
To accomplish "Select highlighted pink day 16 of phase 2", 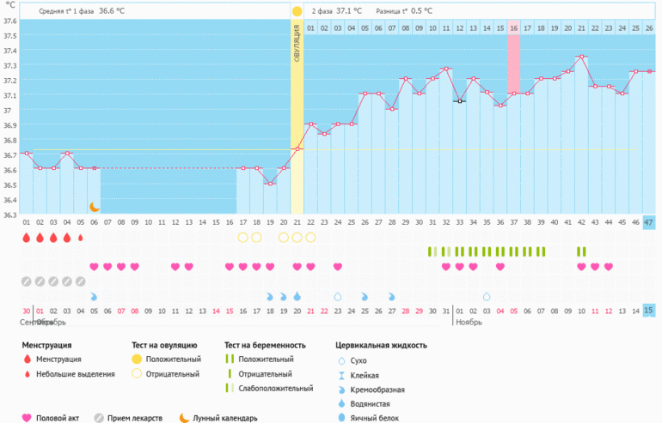I will (x=513, y=28).
